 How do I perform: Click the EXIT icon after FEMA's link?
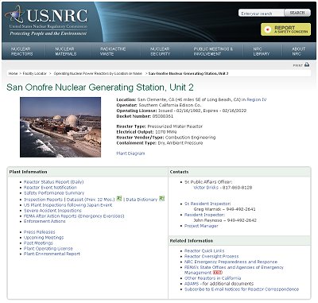[x=218, y=273]
